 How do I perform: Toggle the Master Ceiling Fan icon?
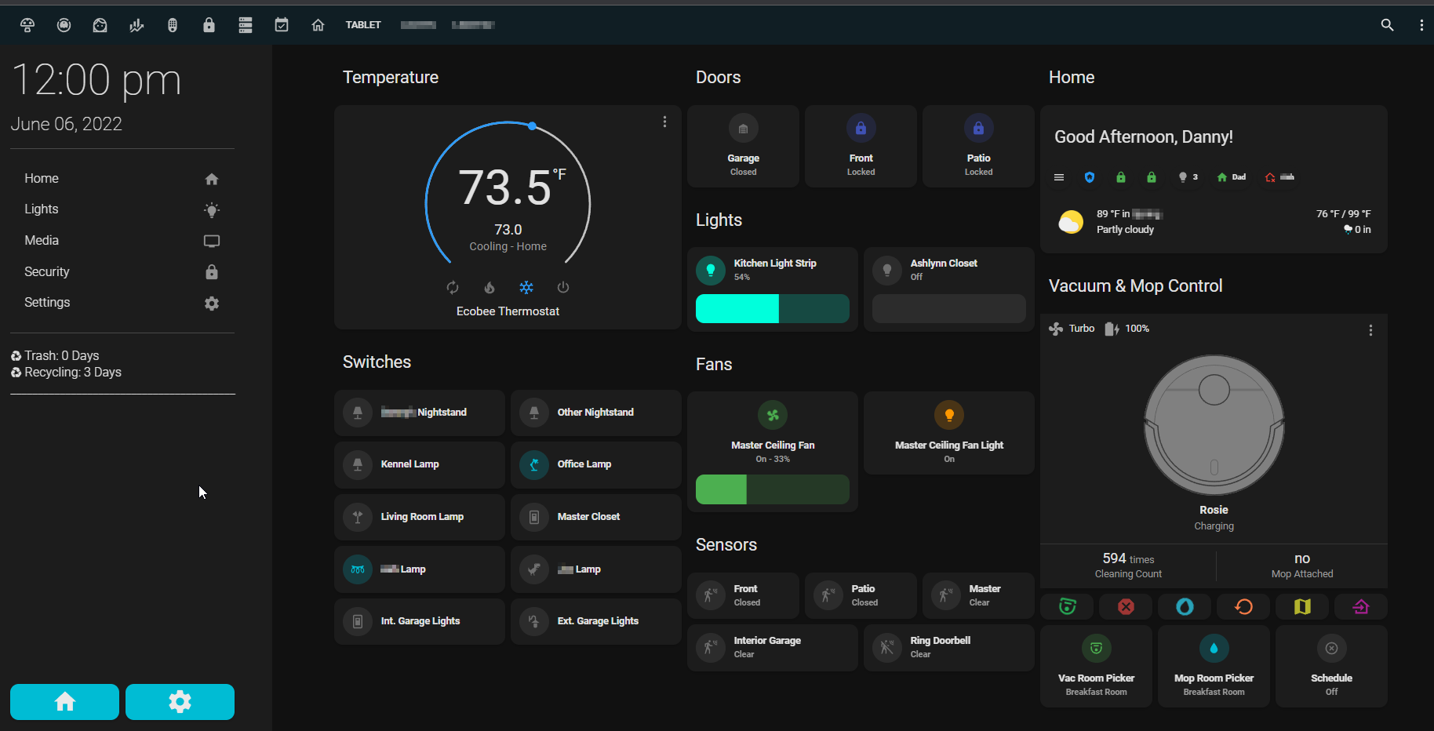[x=773, y=415]
